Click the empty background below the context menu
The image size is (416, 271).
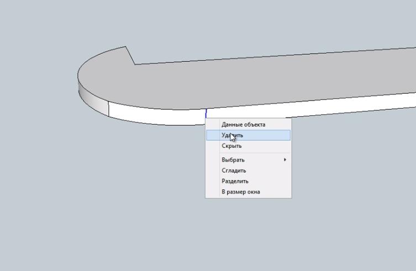[x=249, y=232]
